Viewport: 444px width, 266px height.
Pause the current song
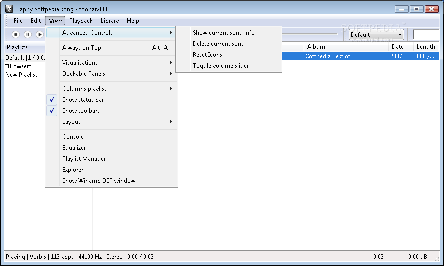coord(28,34)
